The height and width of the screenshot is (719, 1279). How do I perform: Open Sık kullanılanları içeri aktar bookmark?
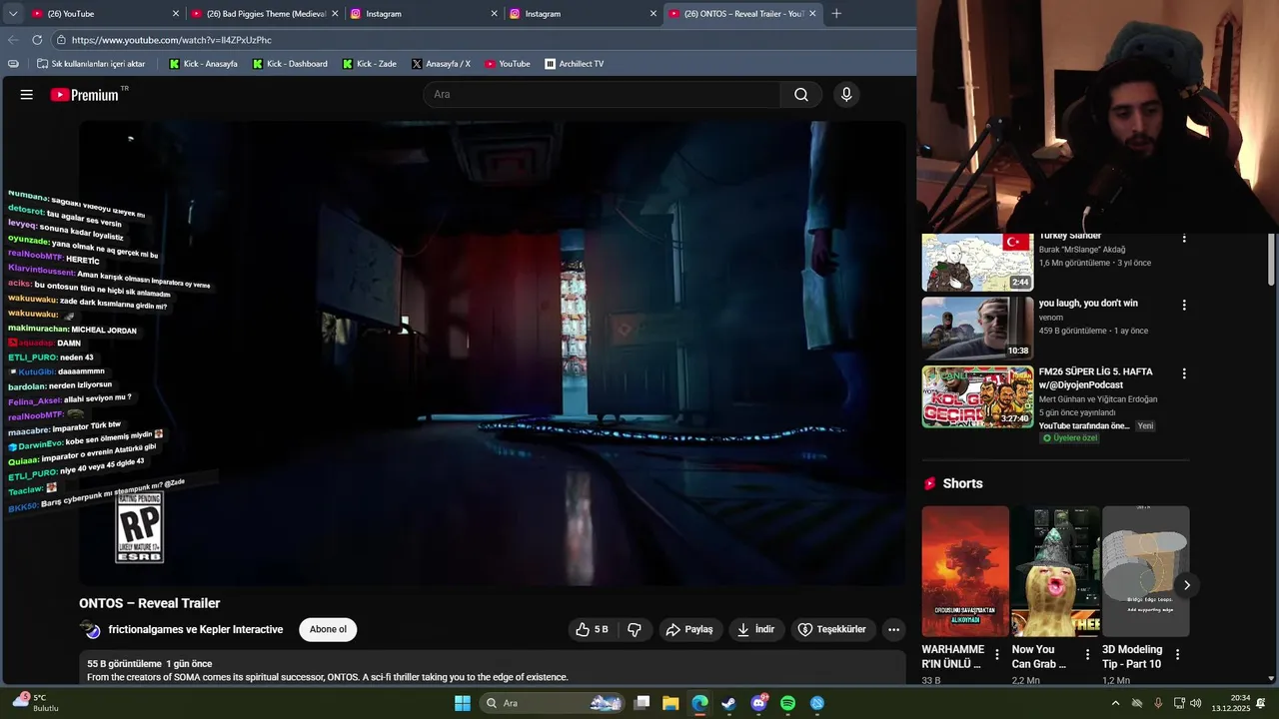91,64
